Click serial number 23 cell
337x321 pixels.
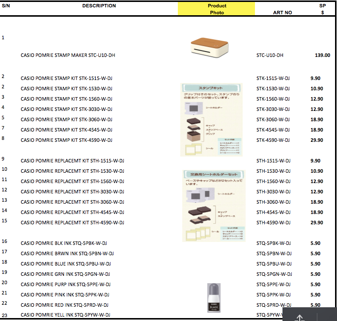pyautogui.click(x=4, y=315)
